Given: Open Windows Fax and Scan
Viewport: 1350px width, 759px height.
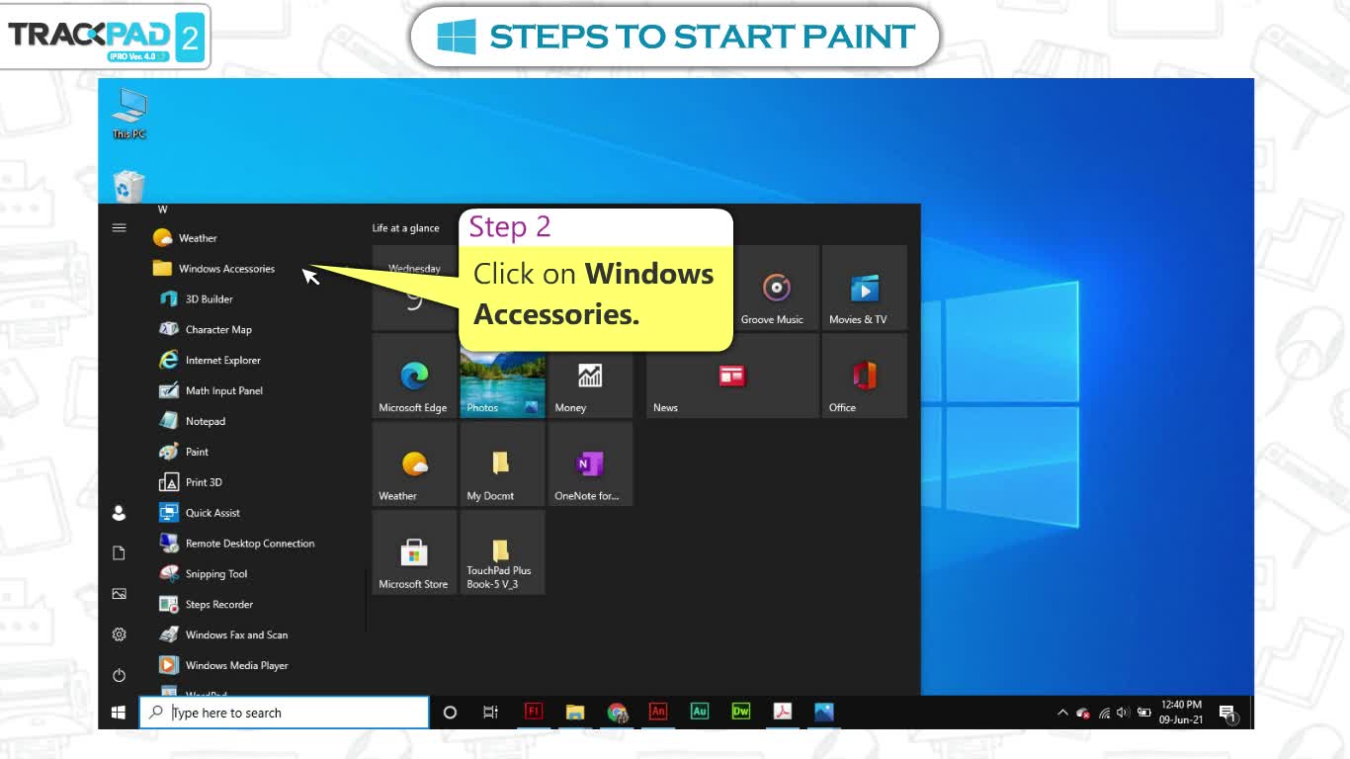Looking at the screenshot, I should 223,636.
